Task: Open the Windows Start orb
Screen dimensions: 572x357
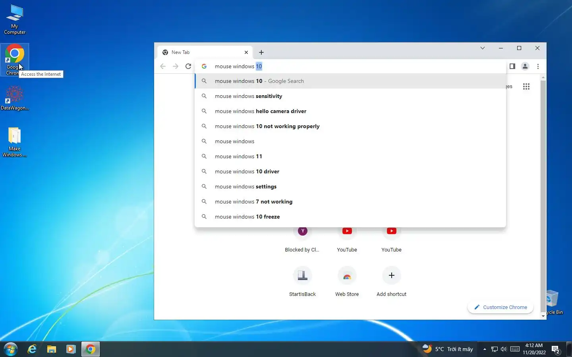Action: [11, 349]
